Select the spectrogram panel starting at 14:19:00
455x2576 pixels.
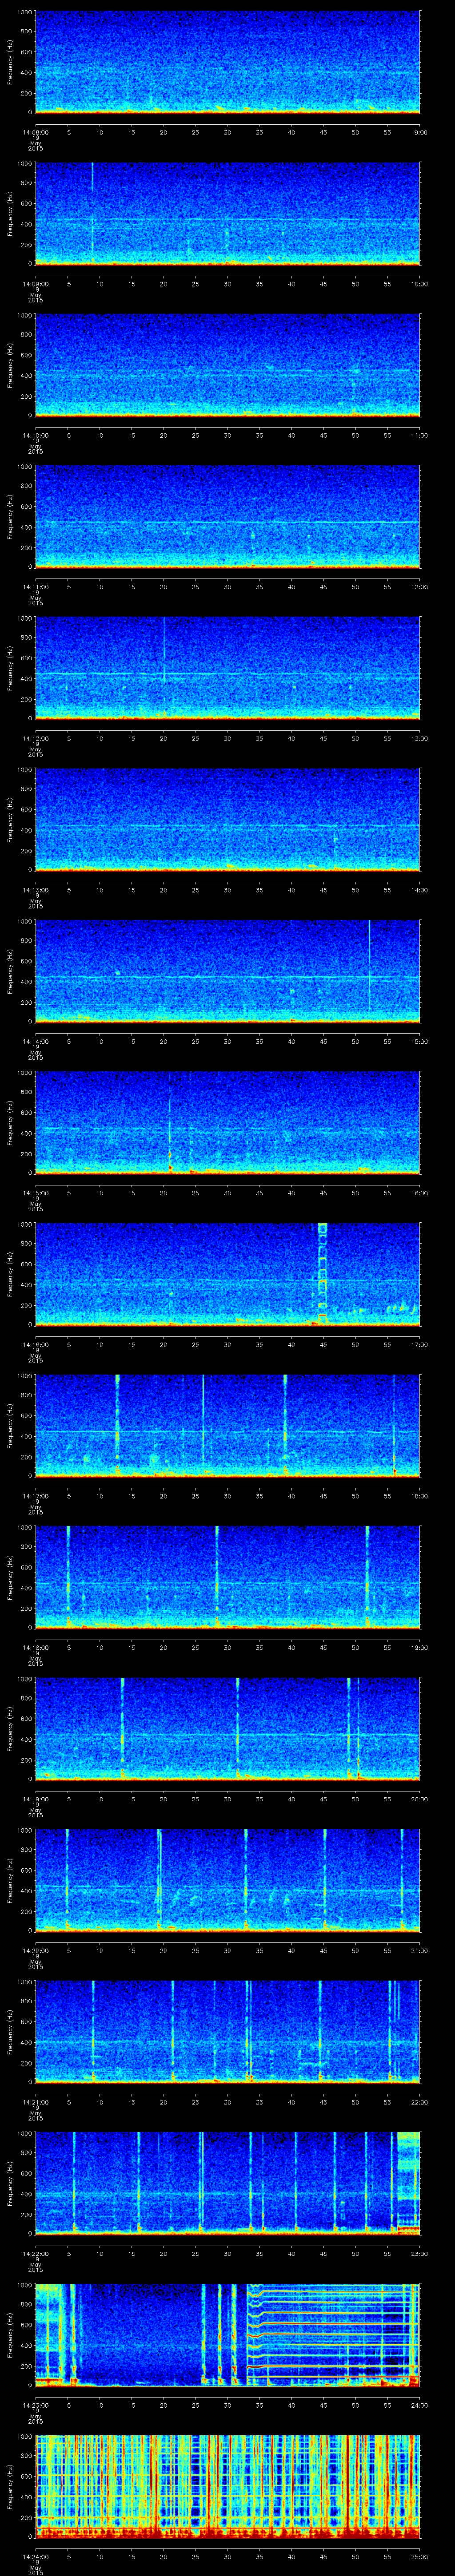(x=228, y=1729)
